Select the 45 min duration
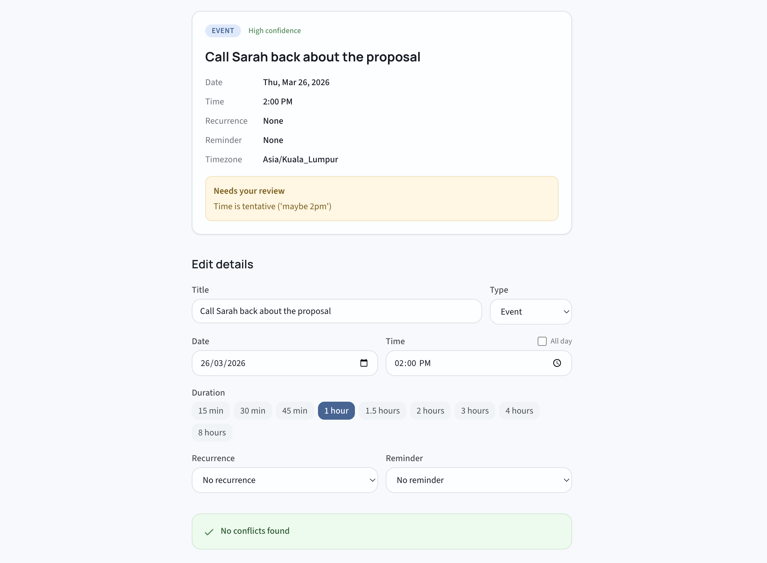Image resolution: width=767 pixels, height=563 pixels. pos(294,410)
